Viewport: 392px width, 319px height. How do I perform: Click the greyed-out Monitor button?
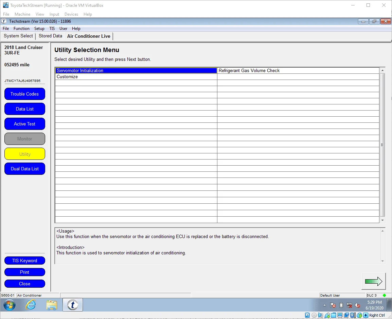(x=24, y=139)
